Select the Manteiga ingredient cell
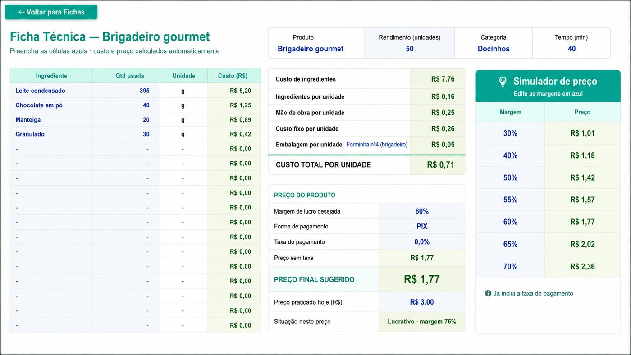Screen dimensions: 631x355 click(51, 120)
